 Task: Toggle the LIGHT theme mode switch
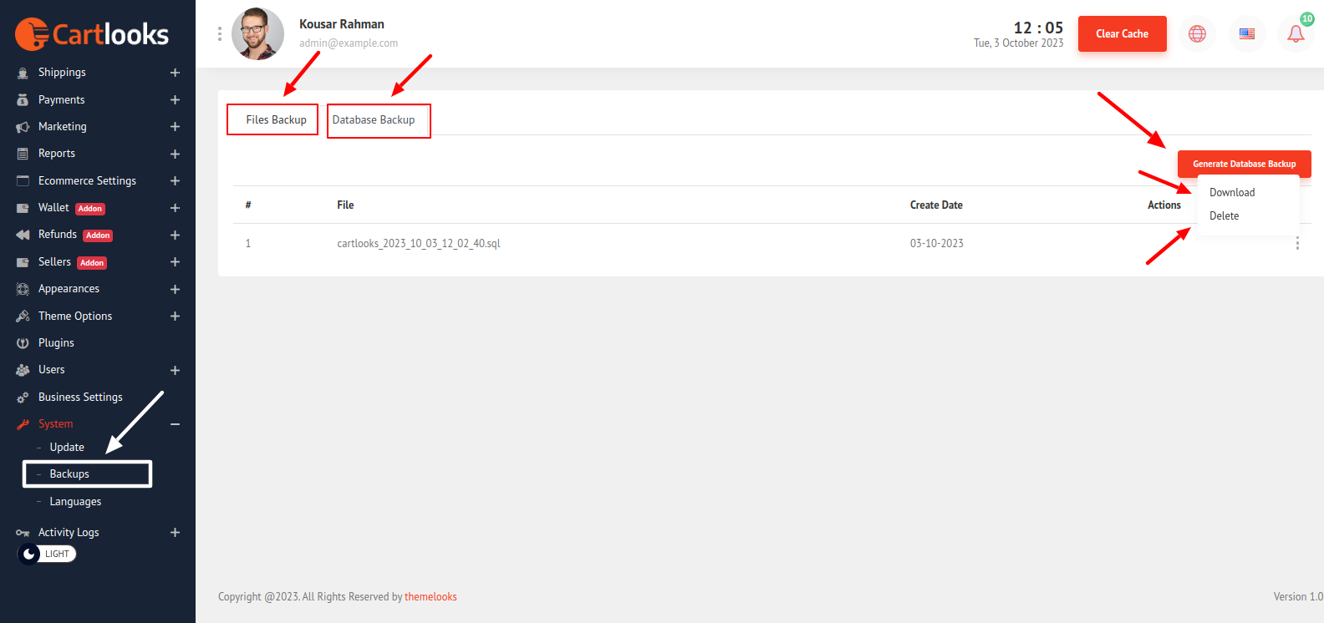point(47,554)
